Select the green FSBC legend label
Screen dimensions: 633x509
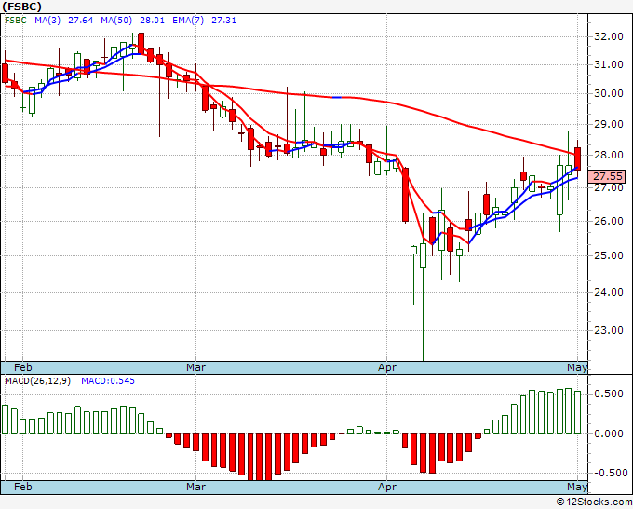click(16, 21)
